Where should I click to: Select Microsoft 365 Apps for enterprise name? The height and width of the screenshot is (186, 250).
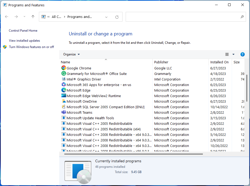click(99, 85)
